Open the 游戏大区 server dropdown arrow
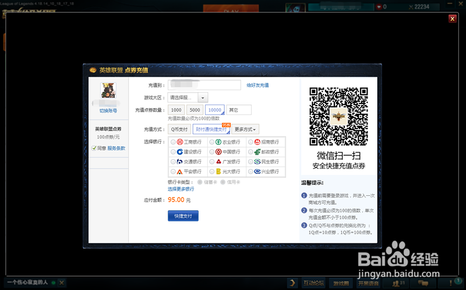 coord(203,98)
